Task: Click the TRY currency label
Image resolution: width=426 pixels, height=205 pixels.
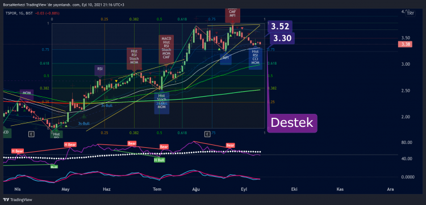Action: [411, 13]
